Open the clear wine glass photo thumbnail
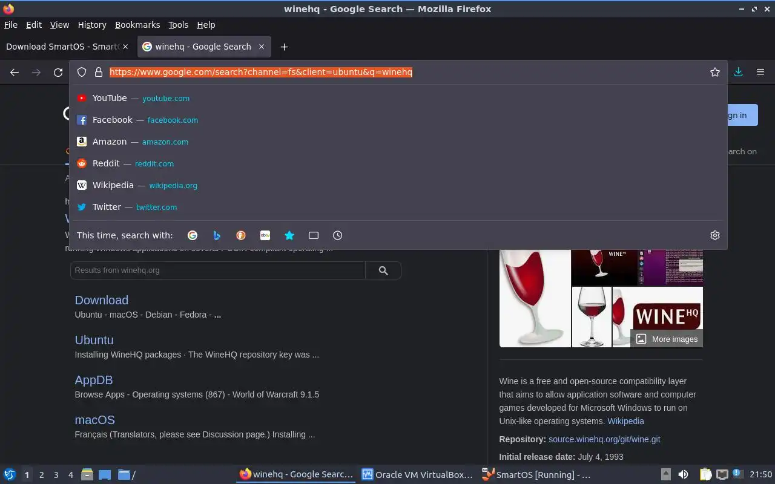The image size is (775, 484). (592, 317)
